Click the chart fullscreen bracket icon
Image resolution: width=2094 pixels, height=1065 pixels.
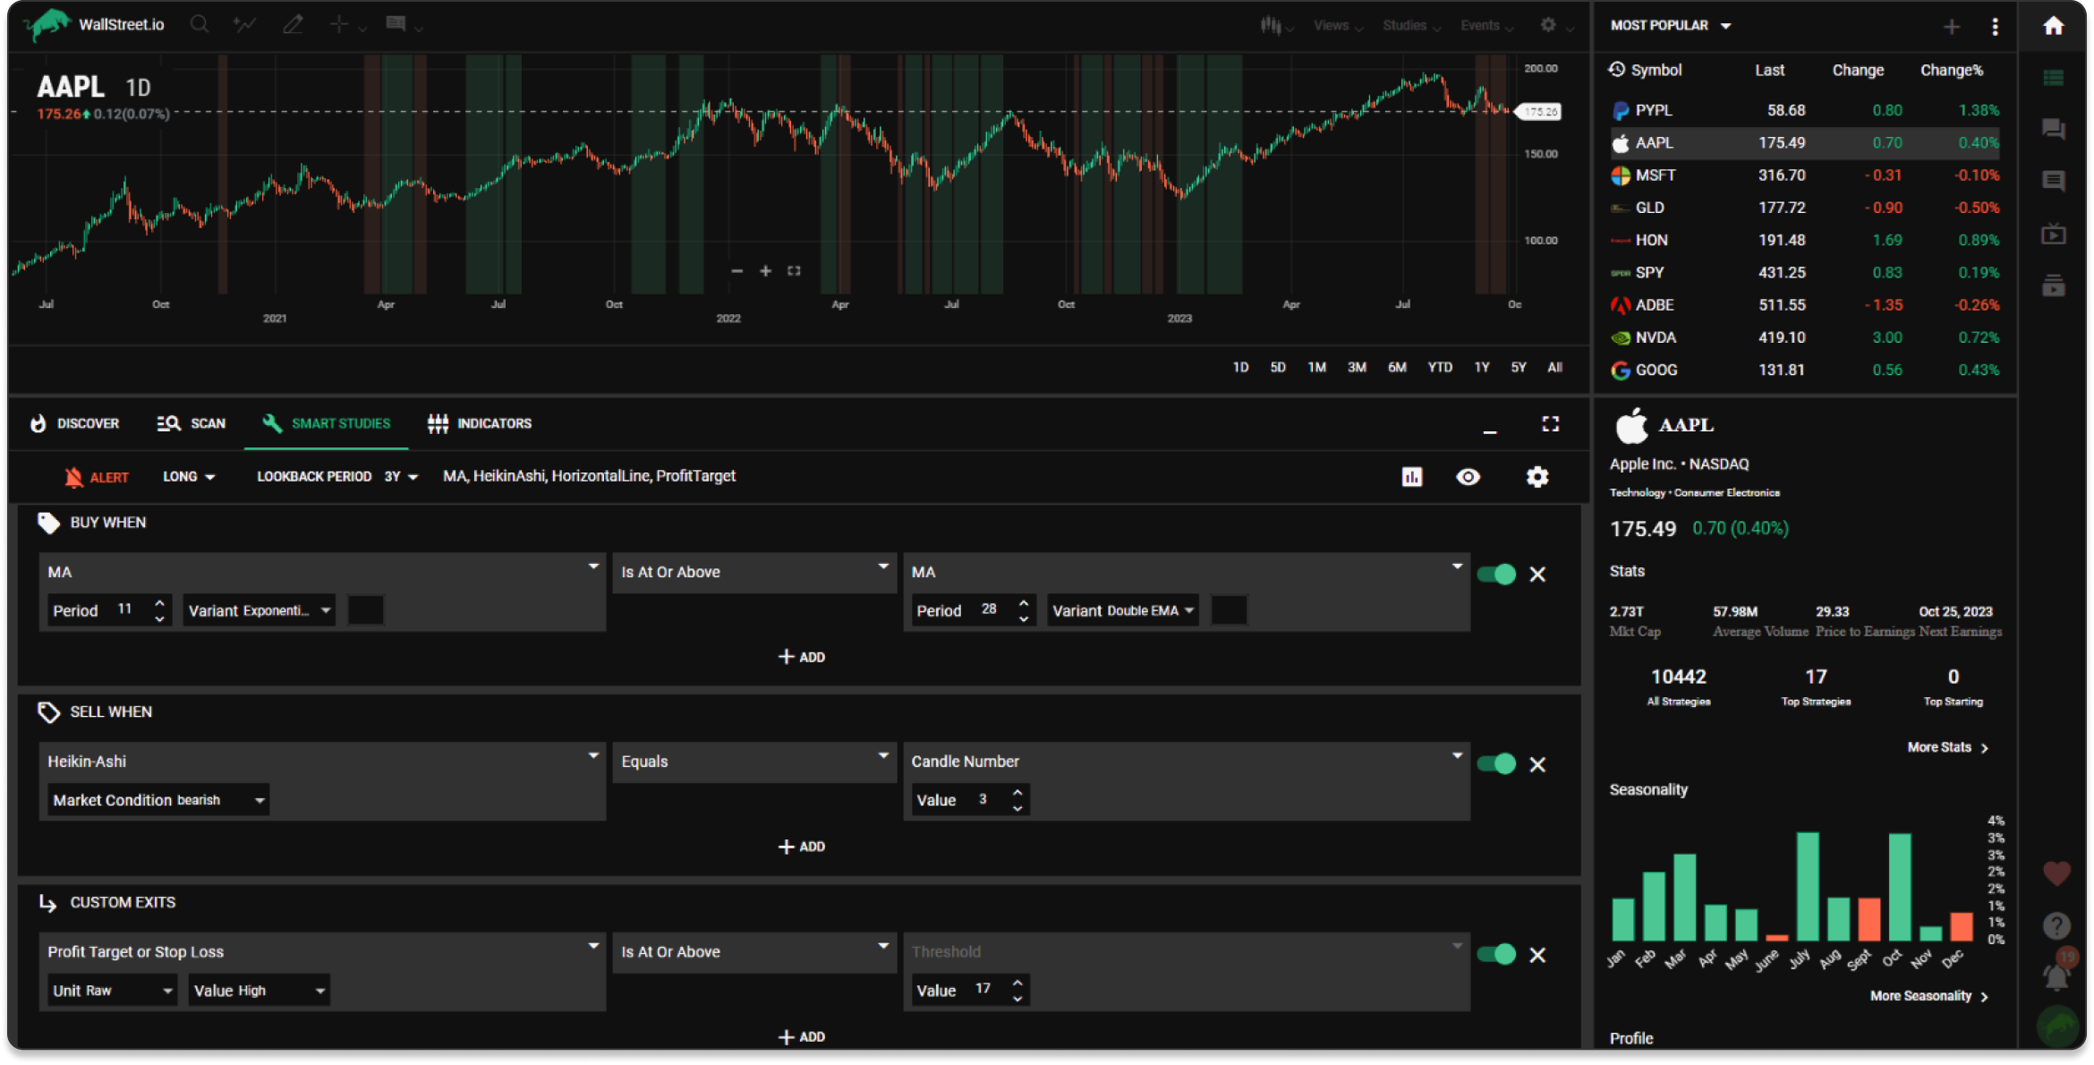[x=794, y=270]
